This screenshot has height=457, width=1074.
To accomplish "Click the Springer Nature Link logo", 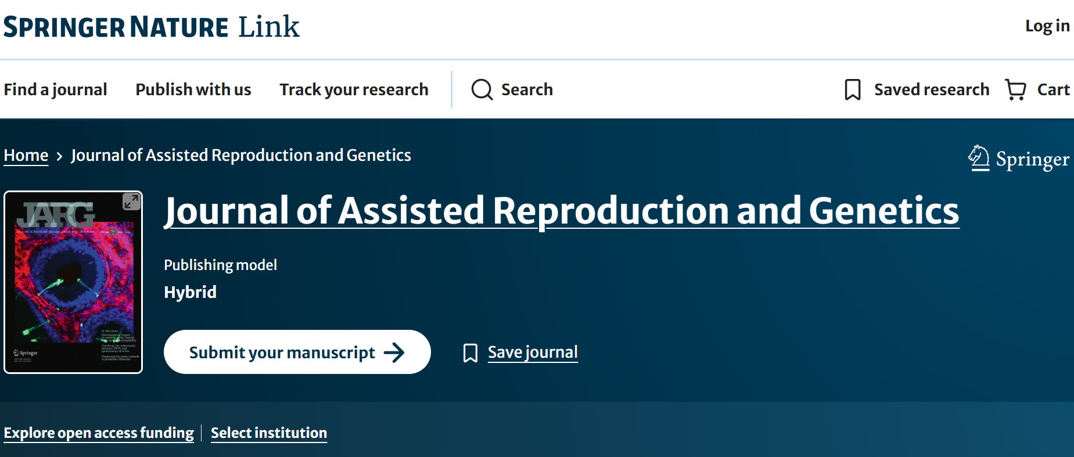I will (152, 27).
